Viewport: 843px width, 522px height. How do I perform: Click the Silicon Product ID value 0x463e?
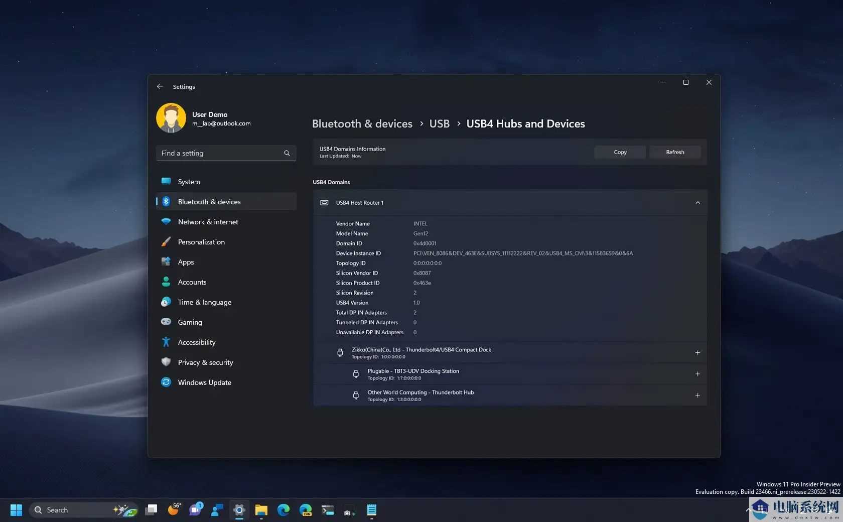click(x=422, y=283)
